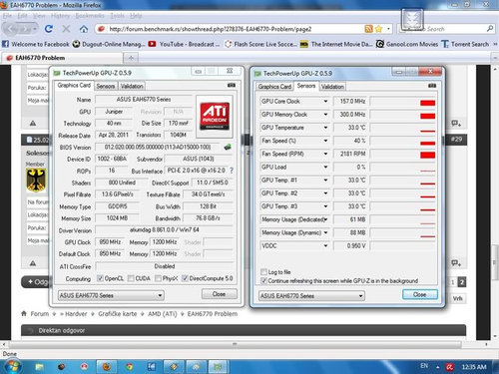The height and width of the screenshot is (374, 499).
Task: Enable Log to file checkbox
Action: [x=263, y=272]
